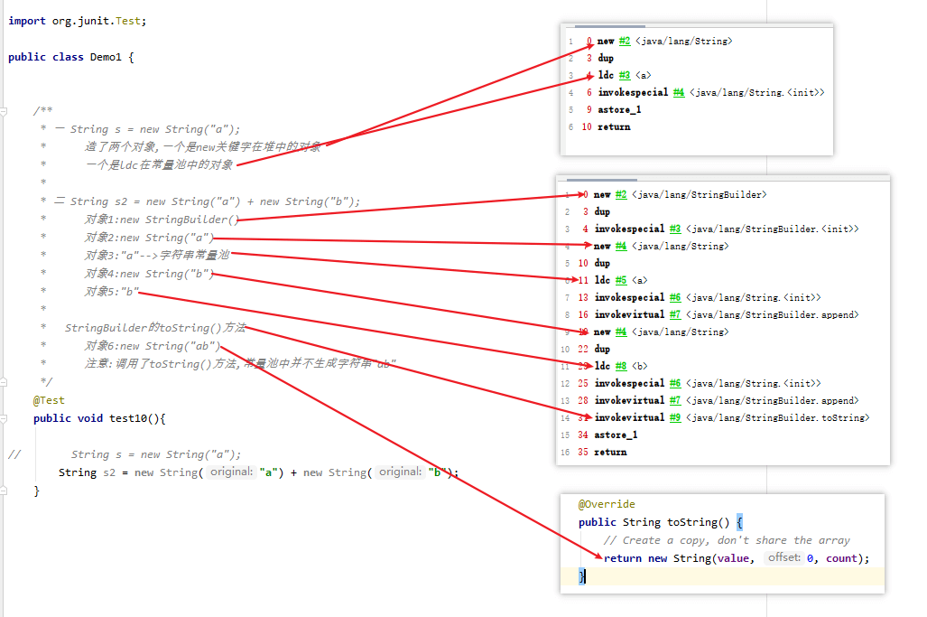927x617 pixels.
Task: Click the 'return' instruction at offset 10
Action: tap(614, 126)
